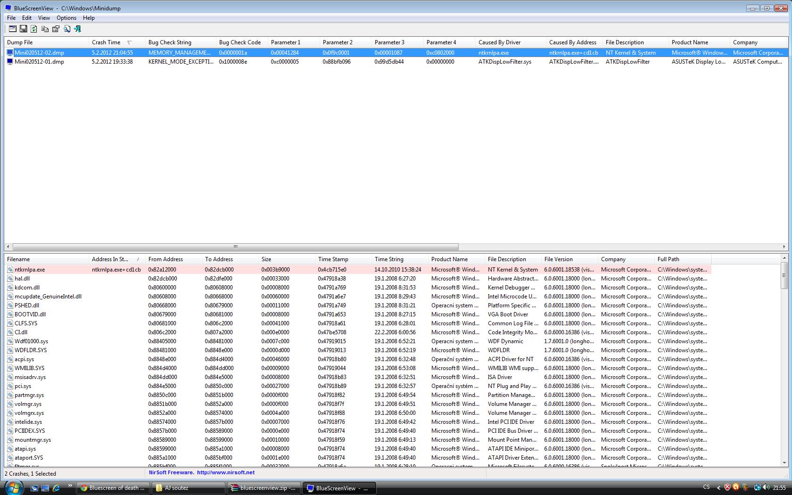Click the Advanced Options toolbar icon

coord(12,29)
